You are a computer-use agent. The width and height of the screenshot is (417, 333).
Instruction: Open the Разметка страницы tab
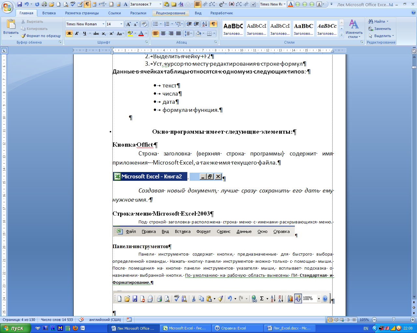(82, 13)
